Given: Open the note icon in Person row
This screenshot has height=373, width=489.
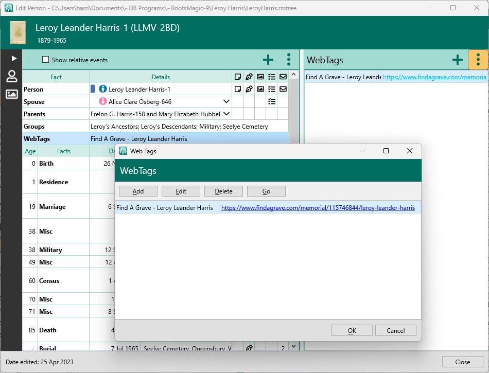Looking at the screenshot, I should pos(238,89).
